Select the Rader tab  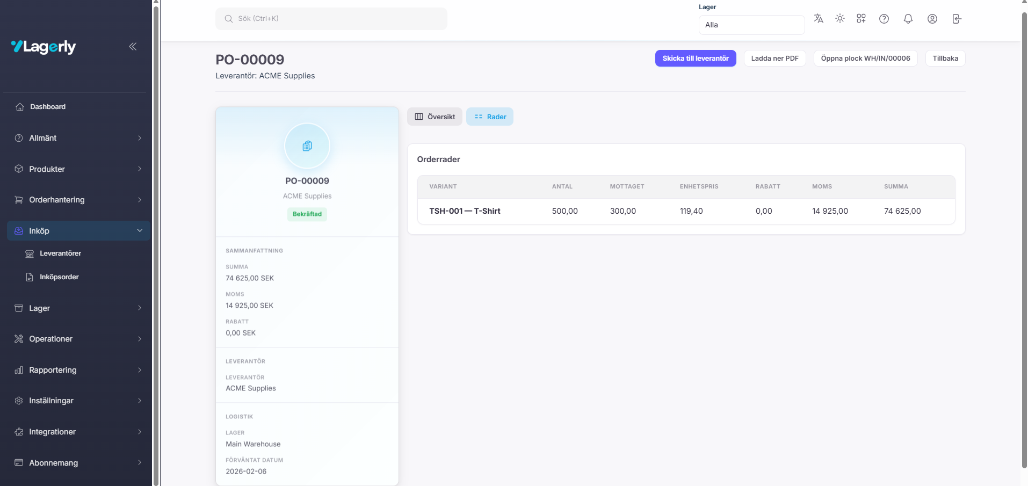pyautogui.click(x=490, y=117)
